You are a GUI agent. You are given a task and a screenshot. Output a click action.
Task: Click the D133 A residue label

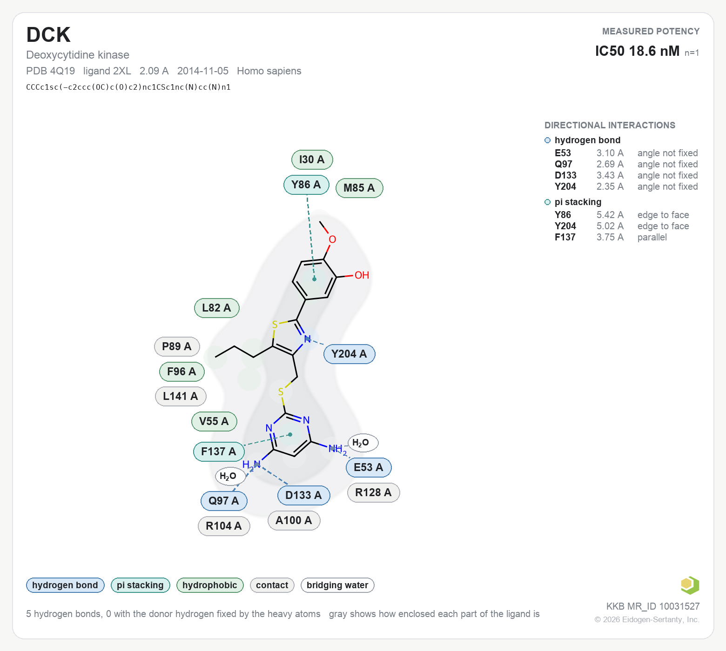(x=304, y=495)
